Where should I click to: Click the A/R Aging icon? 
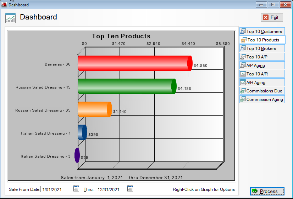[243, 82]
